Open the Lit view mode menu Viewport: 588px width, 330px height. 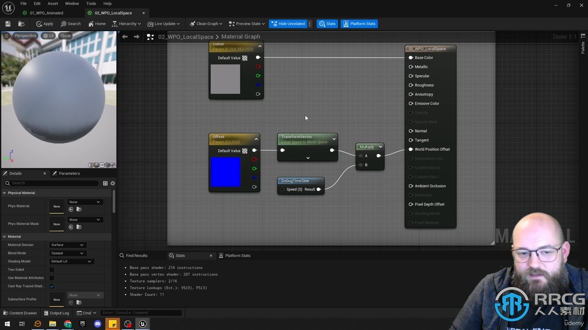[x=48, y=36]
